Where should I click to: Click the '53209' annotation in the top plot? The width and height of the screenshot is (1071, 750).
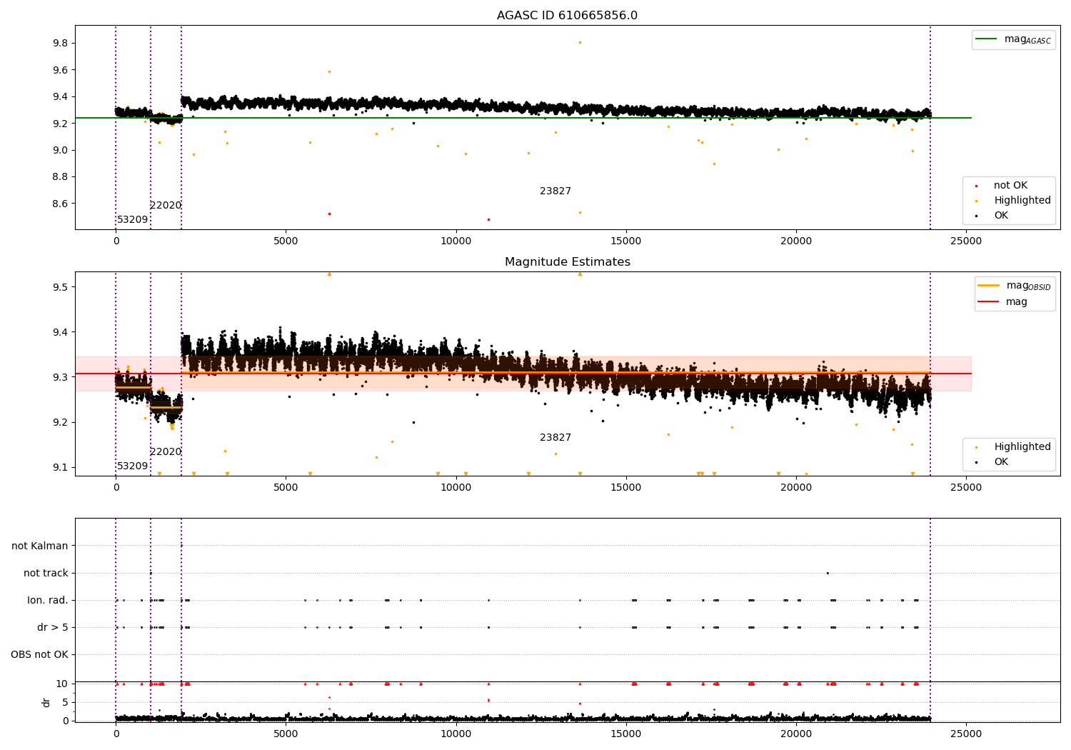tap(133, 220)
